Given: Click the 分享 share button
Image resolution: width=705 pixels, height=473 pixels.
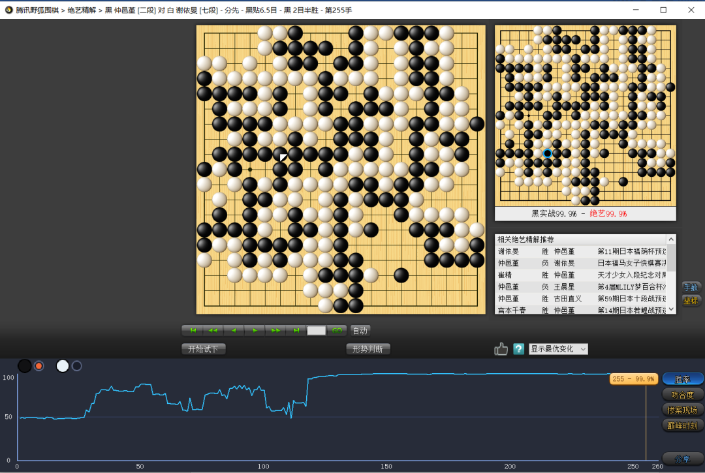Looking at the screenshot, I should pyautogui.click(x=683, y=459).
